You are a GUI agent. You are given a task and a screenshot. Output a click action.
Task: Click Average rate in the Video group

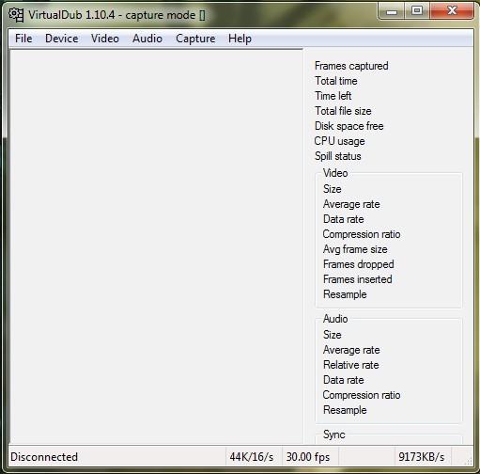[x=351, y=204]
